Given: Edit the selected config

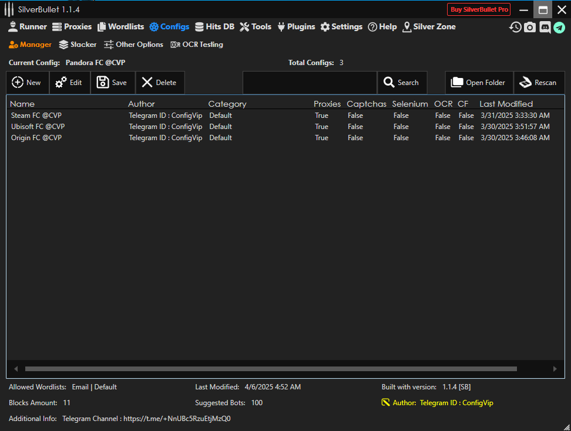Looking at the screenshot, I should click(x=69, y=83).
